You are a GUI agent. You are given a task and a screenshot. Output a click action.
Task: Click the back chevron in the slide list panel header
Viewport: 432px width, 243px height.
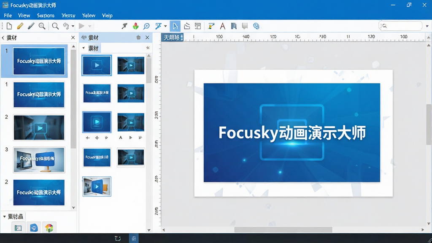pos(3,38)
